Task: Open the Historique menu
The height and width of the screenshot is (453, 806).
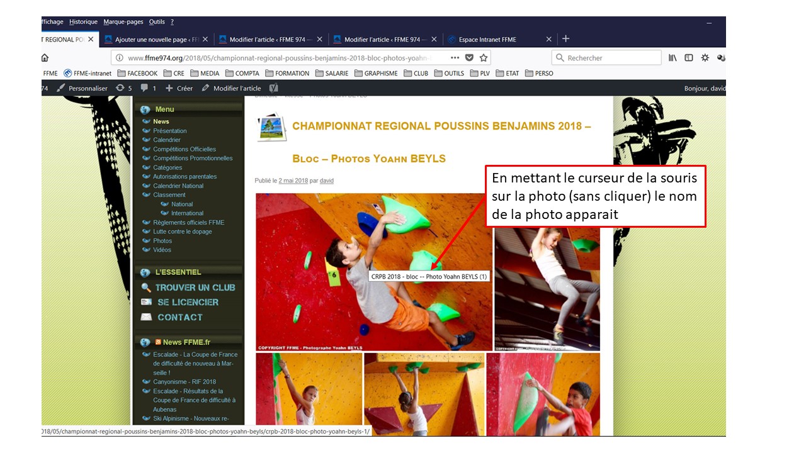Action: click(x=83, y=22)
